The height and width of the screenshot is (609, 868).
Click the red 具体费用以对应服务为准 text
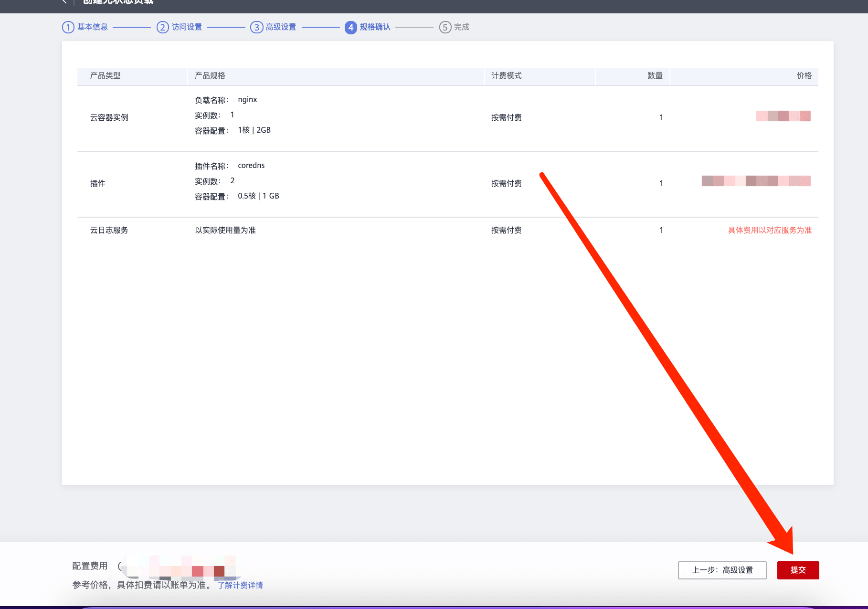click(770, 231)
